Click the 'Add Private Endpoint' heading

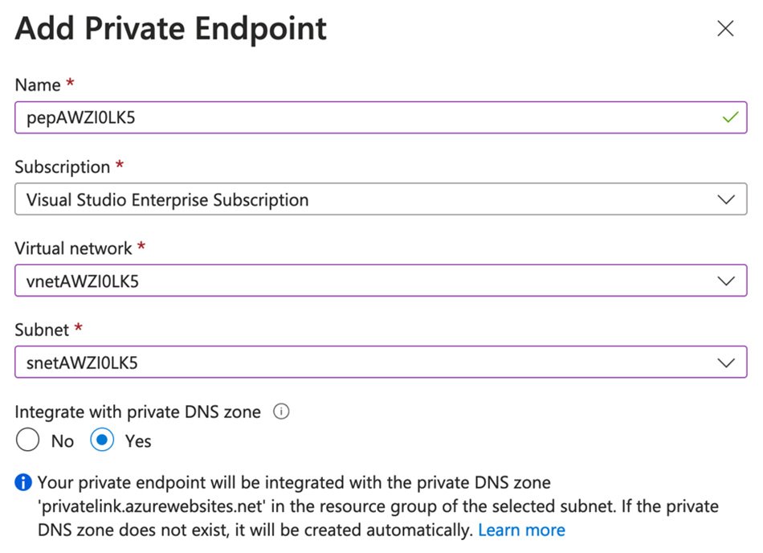click(x=171, y=30)
